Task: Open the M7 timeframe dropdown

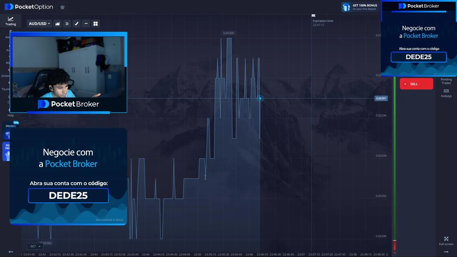Action: click(35, 246)
